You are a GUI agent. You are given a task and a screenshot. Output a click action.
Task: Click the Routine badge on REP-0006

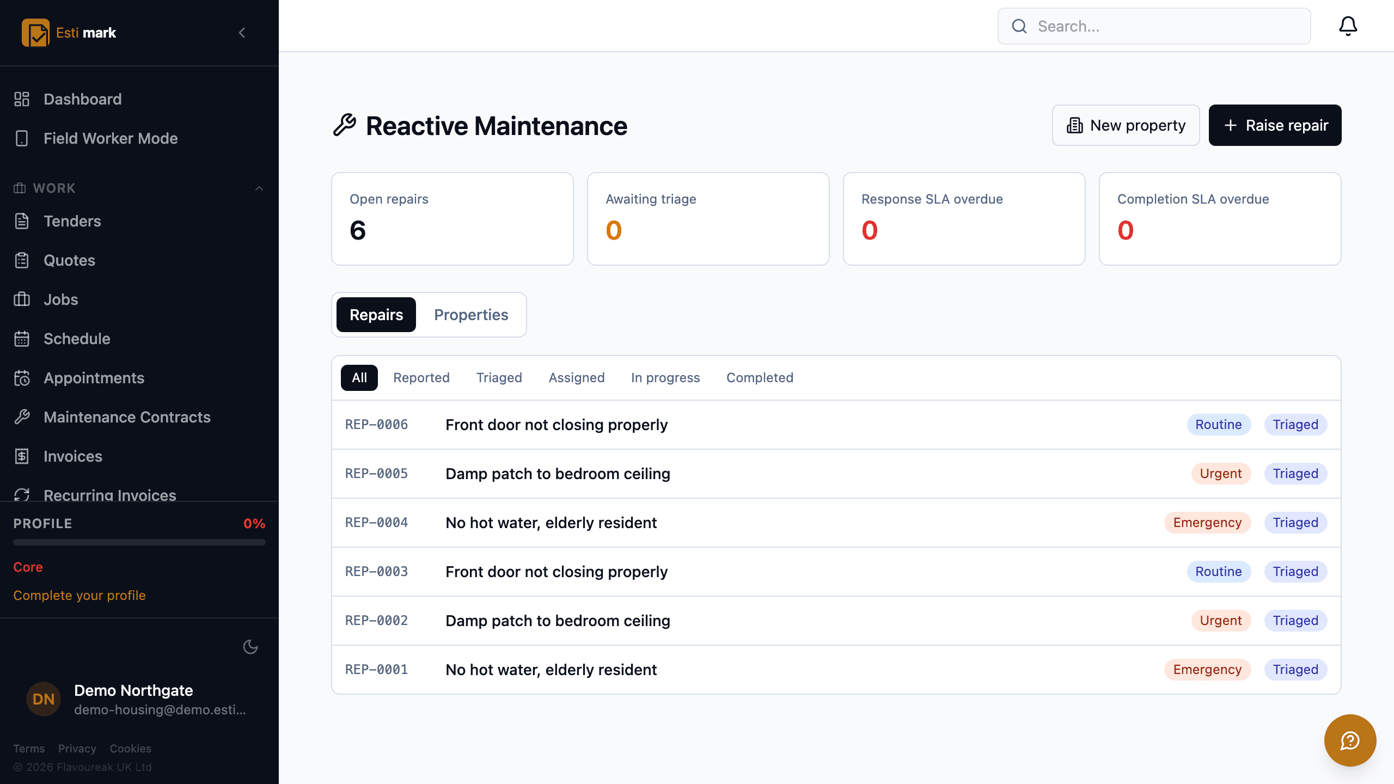(1219, 425)
